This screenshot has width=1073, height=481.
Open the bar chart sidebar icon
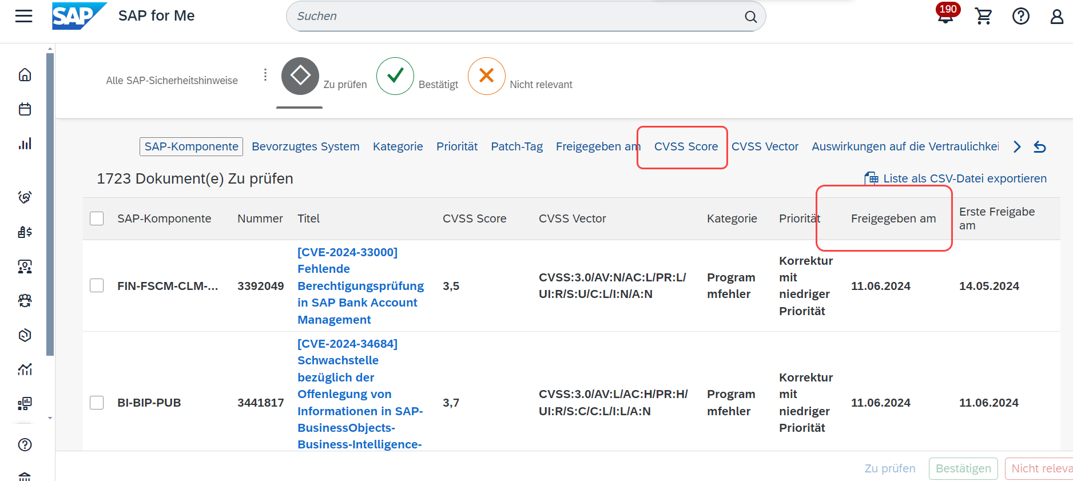point(25,144)
